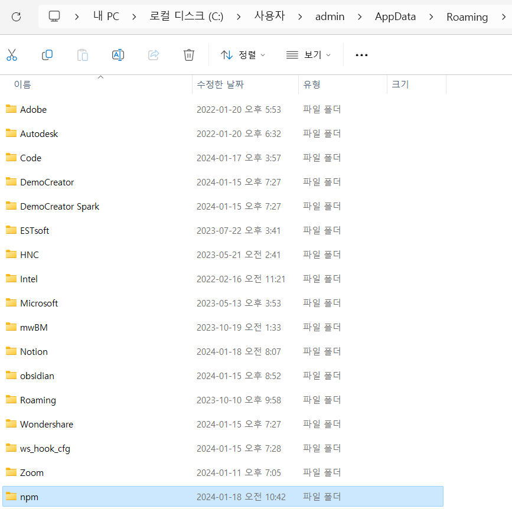Click the Share icon

[154, 55]
